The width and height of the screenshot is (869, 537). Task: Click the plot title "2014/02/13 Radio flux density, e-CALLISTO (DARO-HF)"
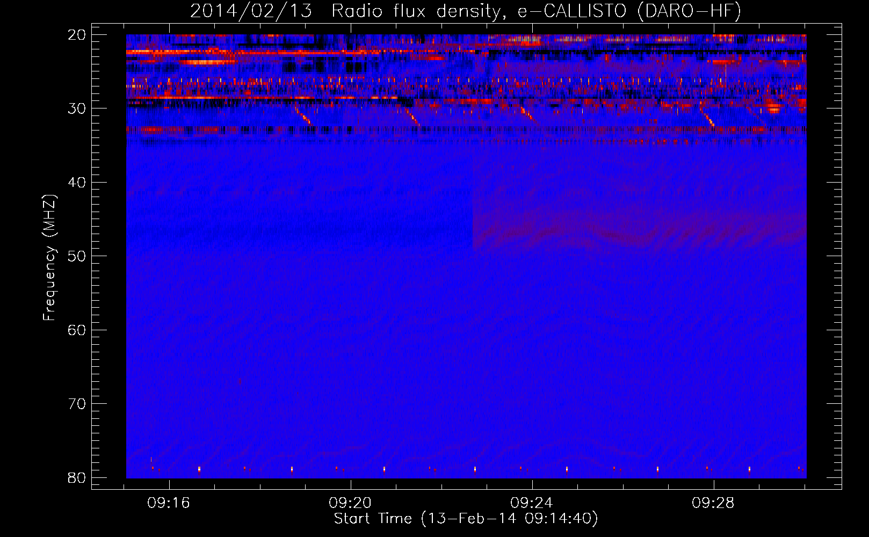coord(466,11)
